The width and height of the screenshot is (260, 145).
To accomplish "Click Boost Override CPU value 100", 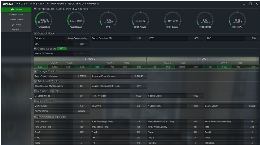I will [x=139, y=38].
